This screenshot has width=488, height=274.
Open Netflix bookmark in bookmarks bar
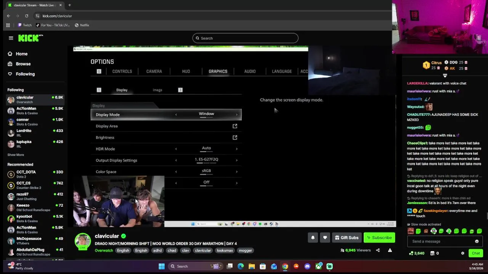(x=82, y=25)
